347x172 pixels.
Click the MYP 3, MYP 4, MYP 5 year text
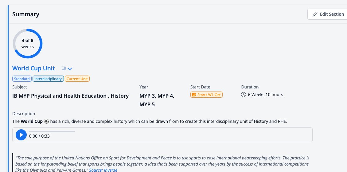pos(157,100)
